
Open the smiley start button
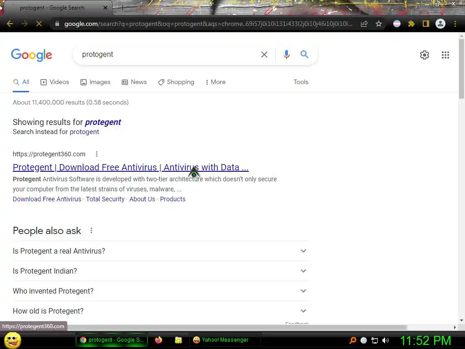coord(12,340)
